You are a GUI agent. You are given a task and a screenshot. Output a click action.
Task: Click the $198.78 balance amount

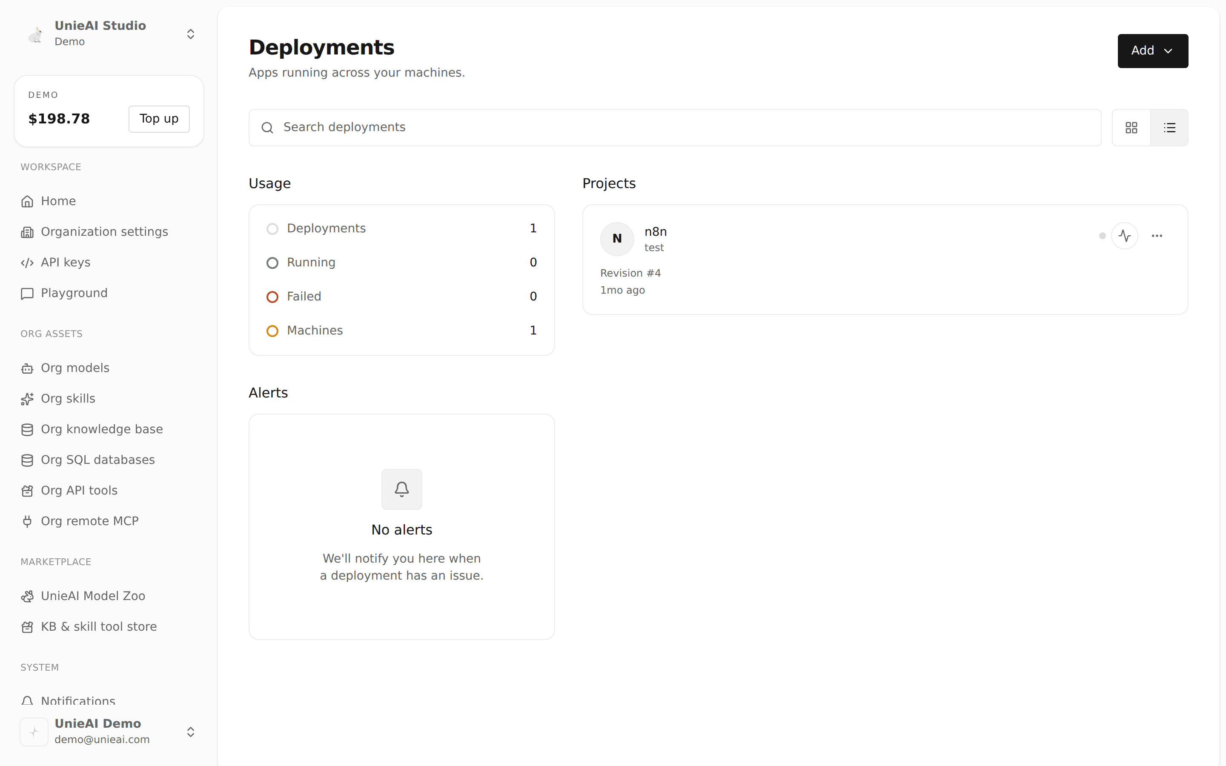pyautogui.click(x=59, y=119)
